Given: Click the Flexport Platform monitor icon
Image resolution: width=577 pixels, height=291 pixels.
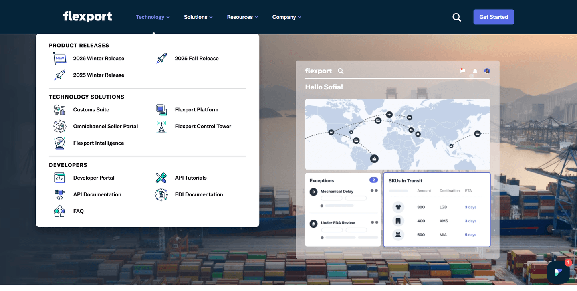Looking at the screenshot, I should coord(161,110).
